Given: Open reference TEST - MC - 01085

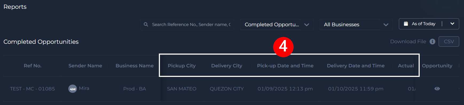Looking at the screenshot, I should tap(33, 89).
